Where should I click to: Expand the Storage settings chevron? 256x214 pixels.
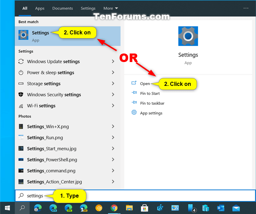[113, 83]
